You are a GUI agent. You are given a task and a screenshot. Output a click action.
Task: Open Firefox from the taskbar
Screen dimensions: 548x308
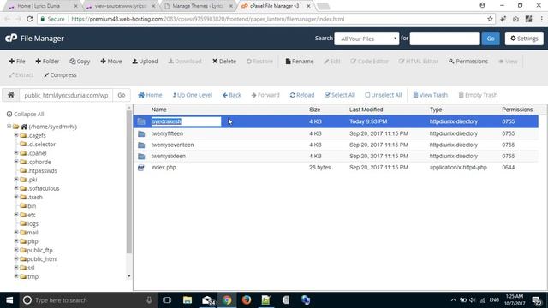click(247, 300)
